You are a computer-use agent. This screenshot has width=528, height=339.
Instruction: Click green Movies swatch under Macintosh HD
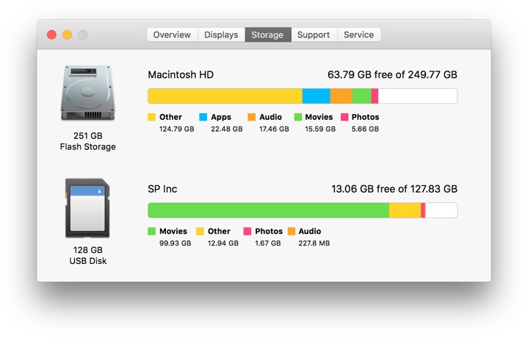click(x=298, y=117)
